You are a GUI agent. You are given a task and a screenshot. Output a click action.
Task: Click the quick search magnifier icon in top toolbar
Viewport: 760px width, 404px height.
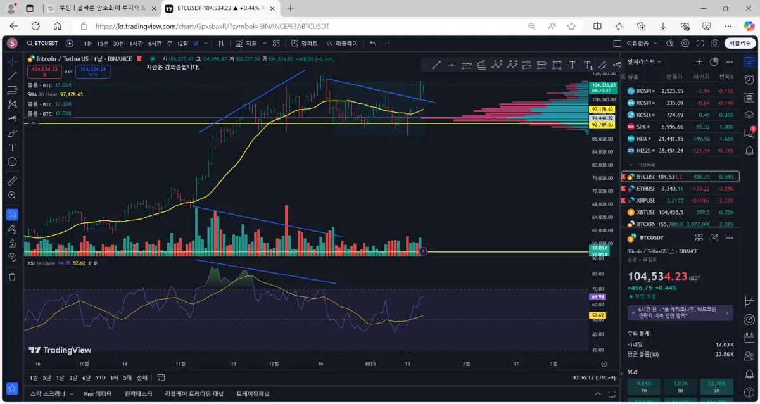click(x=671, y=43)
